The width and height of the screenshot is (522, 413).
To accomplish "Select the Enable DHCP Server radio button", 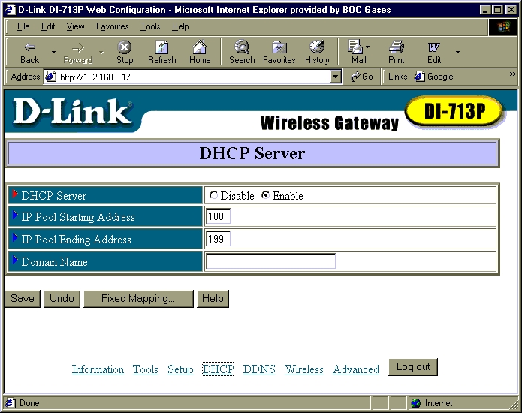I will (x=265, y=196).
